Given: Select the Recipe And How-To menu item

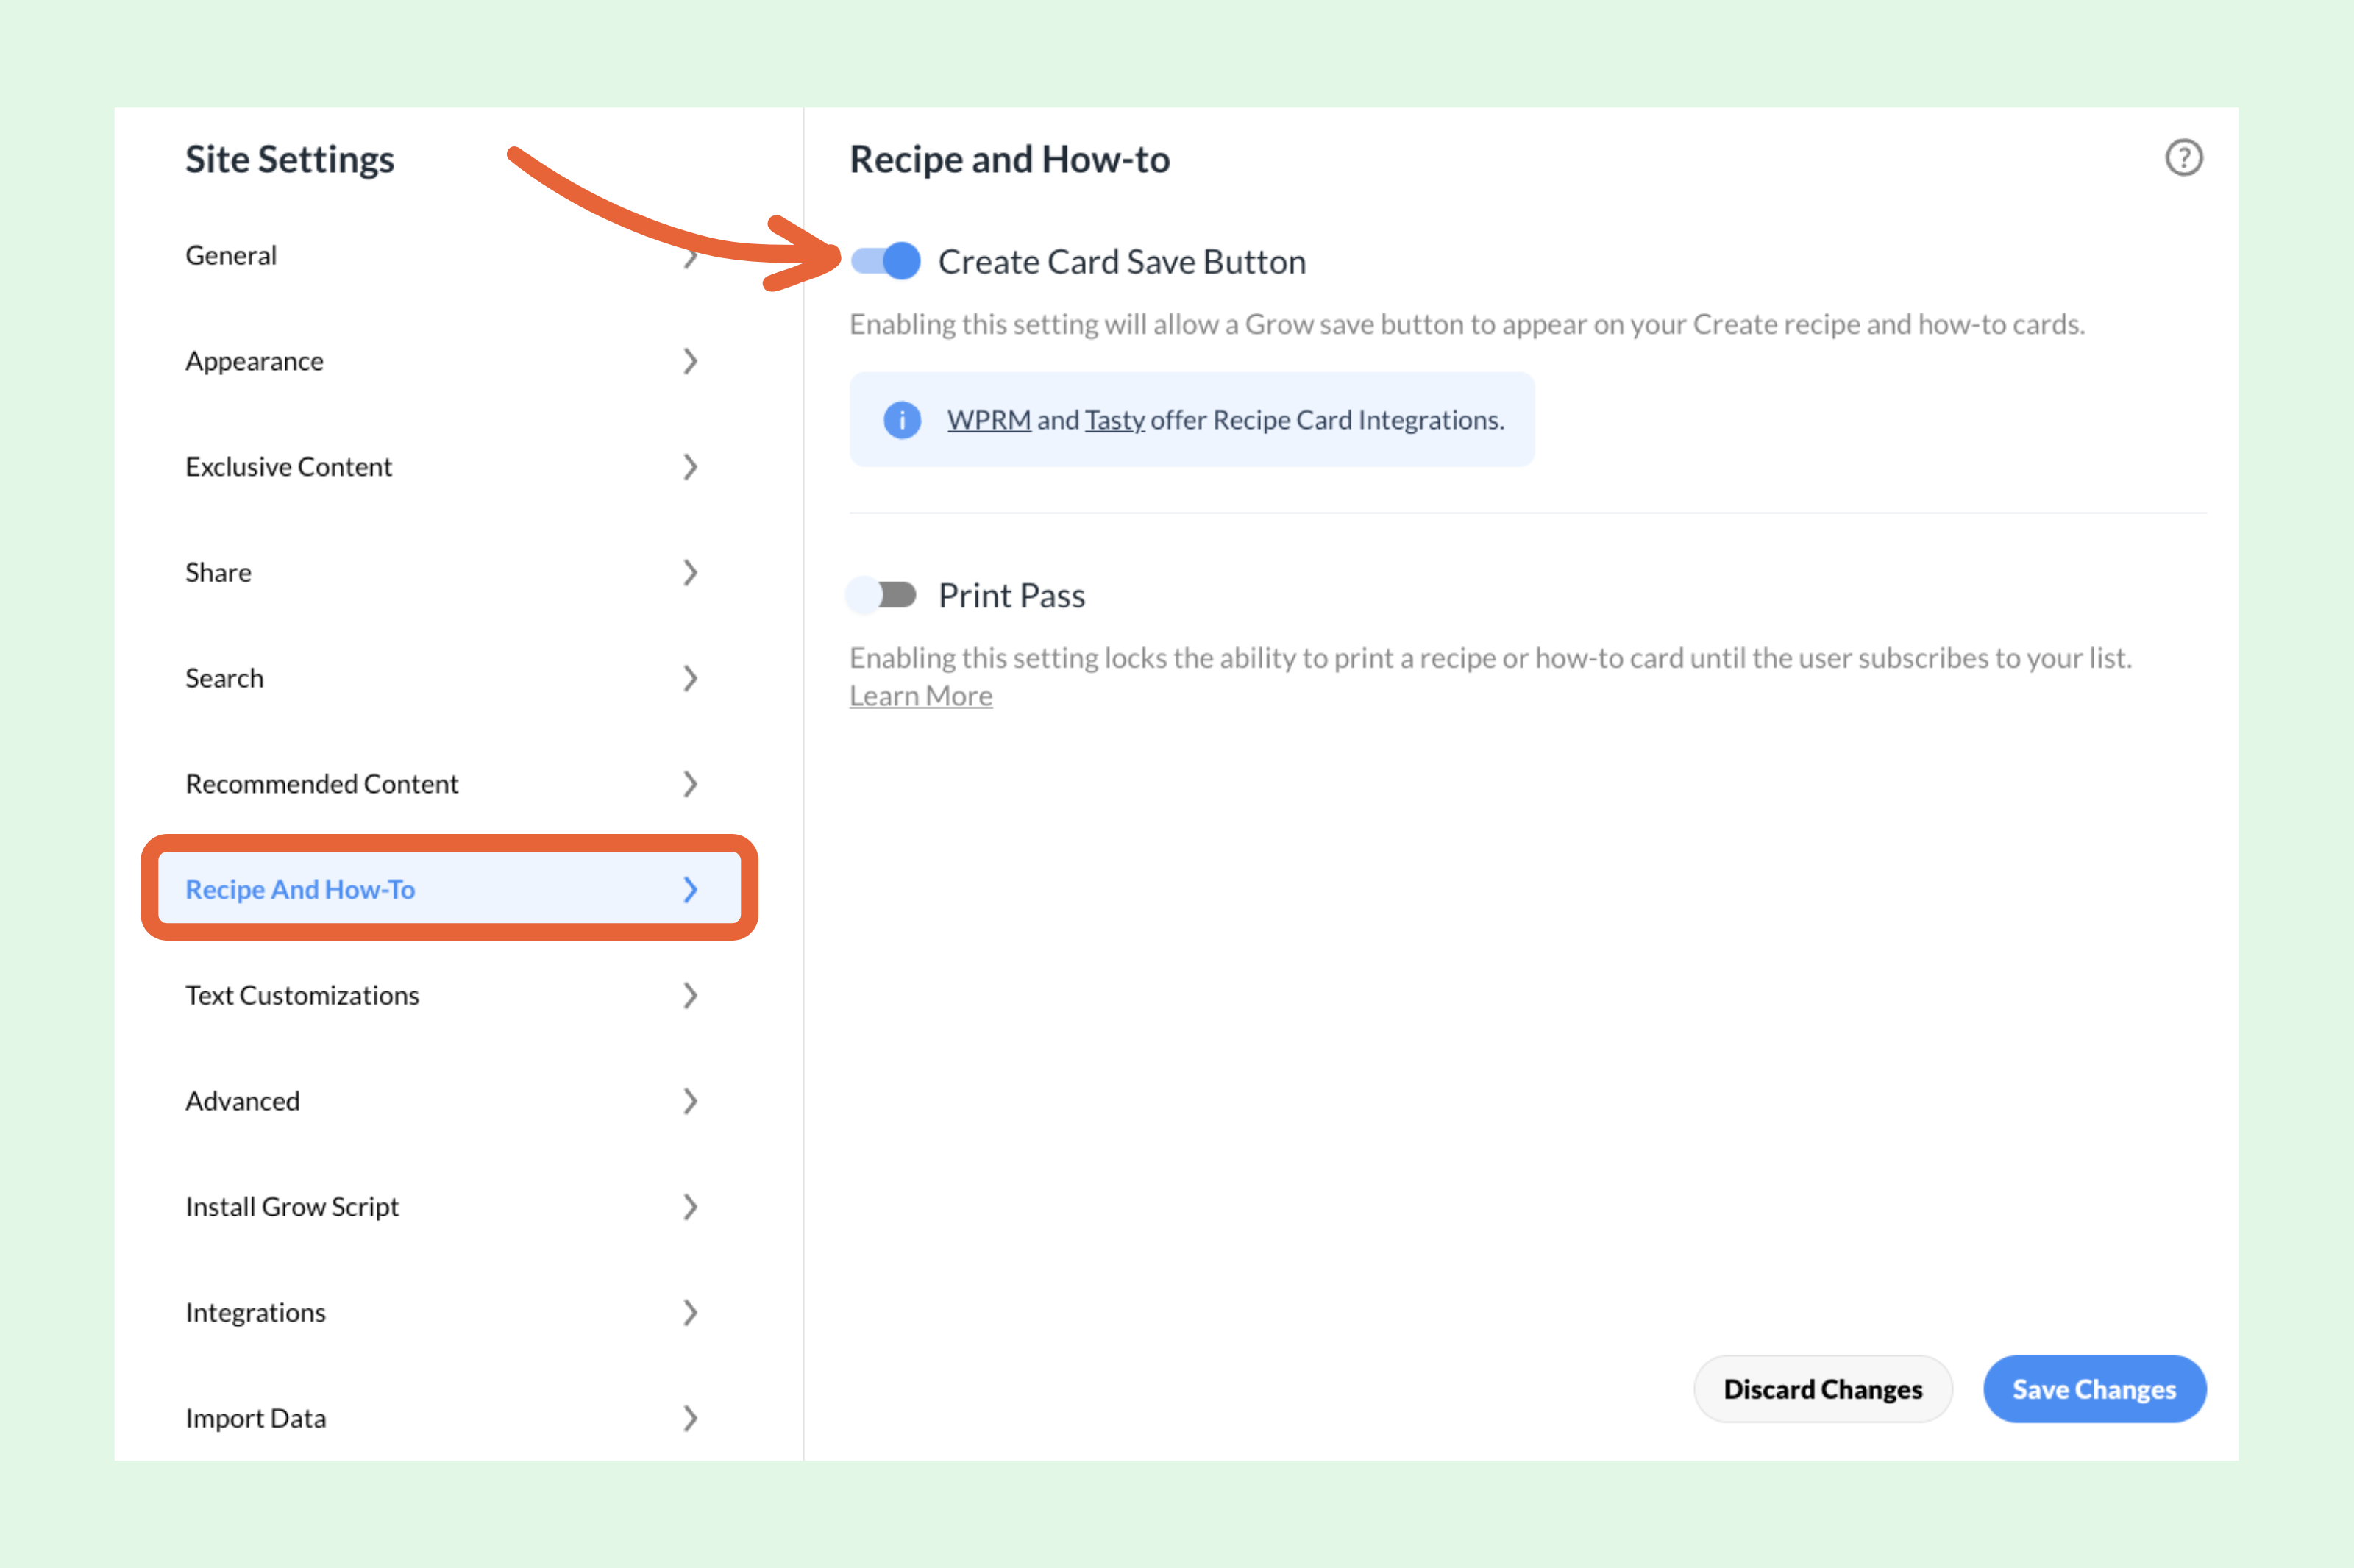Looking at the screenshot, I should pyautogui.click(x=300, y=889).
